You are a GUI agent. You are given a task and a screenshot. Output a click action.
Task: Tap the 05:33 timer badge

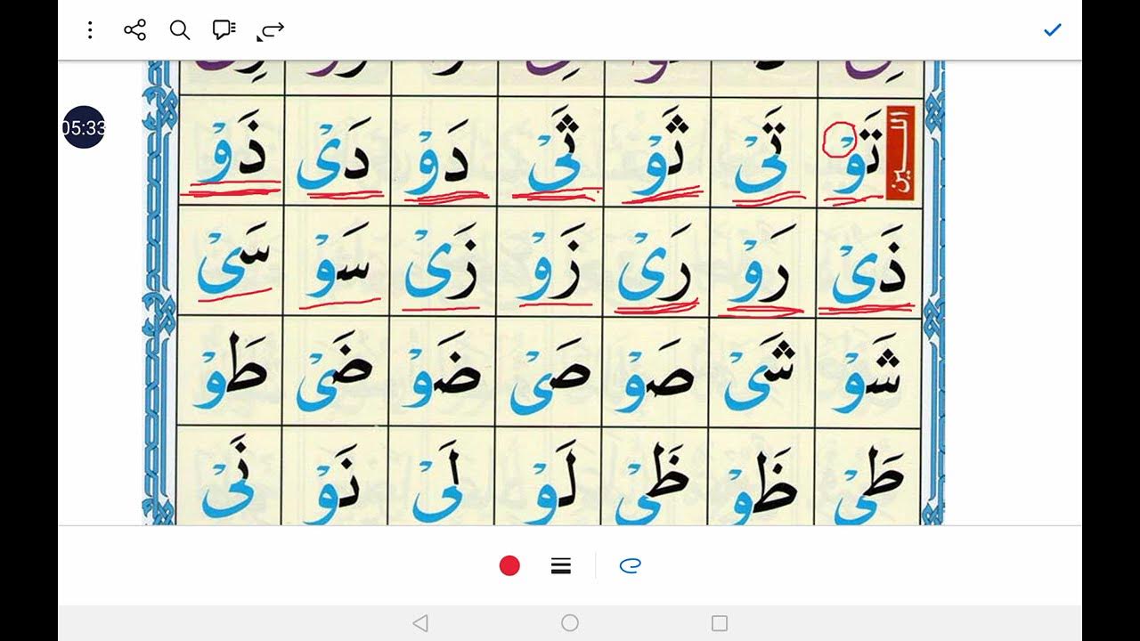click(x=84, y=127)
